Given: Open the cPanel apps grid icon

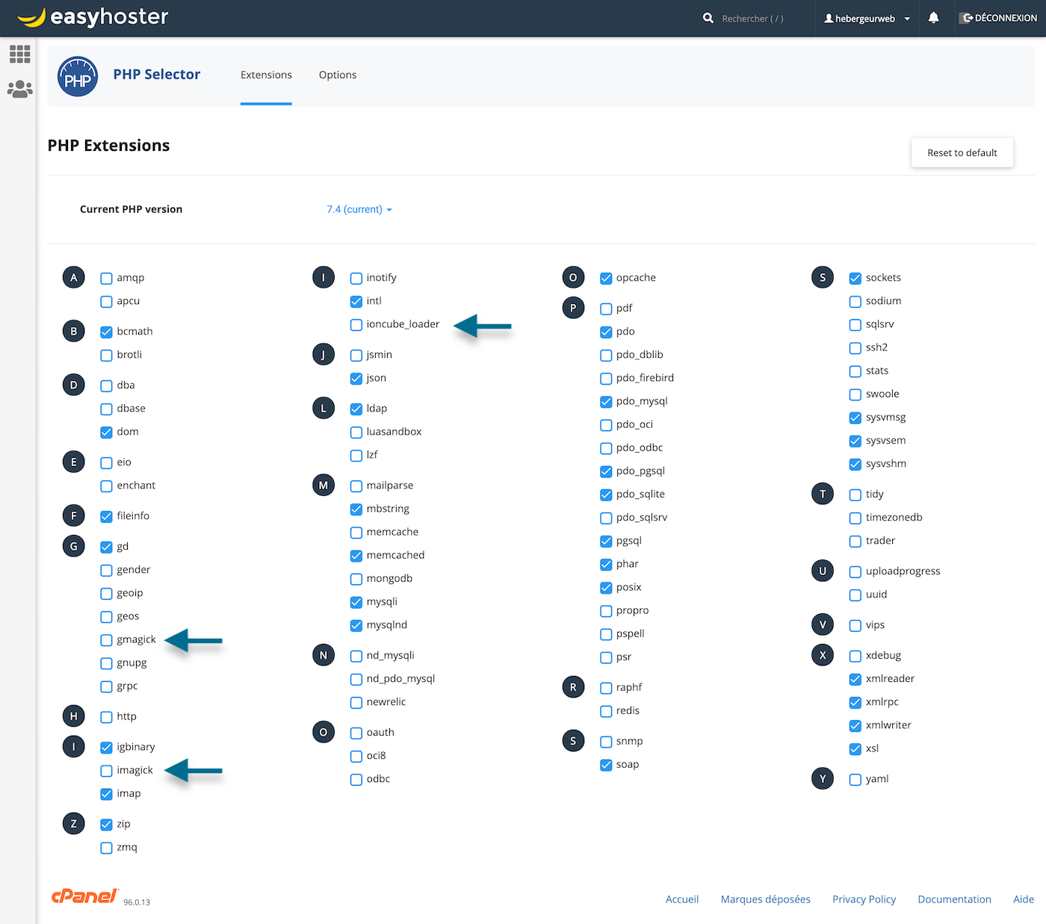Looking at the screenshot, I should coord(20,54).
